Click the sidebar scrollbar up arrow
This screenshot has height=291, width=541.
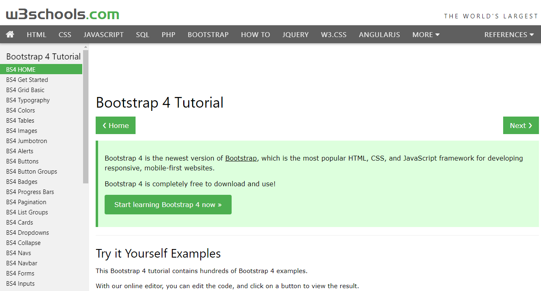click(x=85, y=47)
